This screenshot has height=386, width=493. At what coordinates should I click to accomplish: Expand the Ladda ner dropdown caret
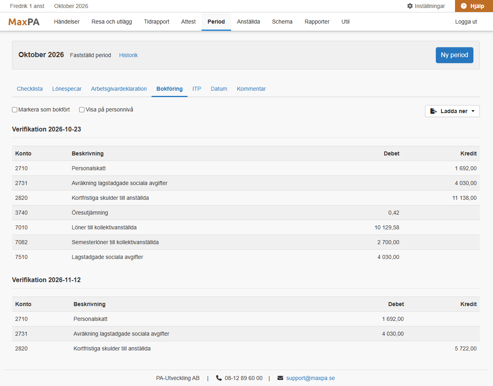(x=473, y=111)
